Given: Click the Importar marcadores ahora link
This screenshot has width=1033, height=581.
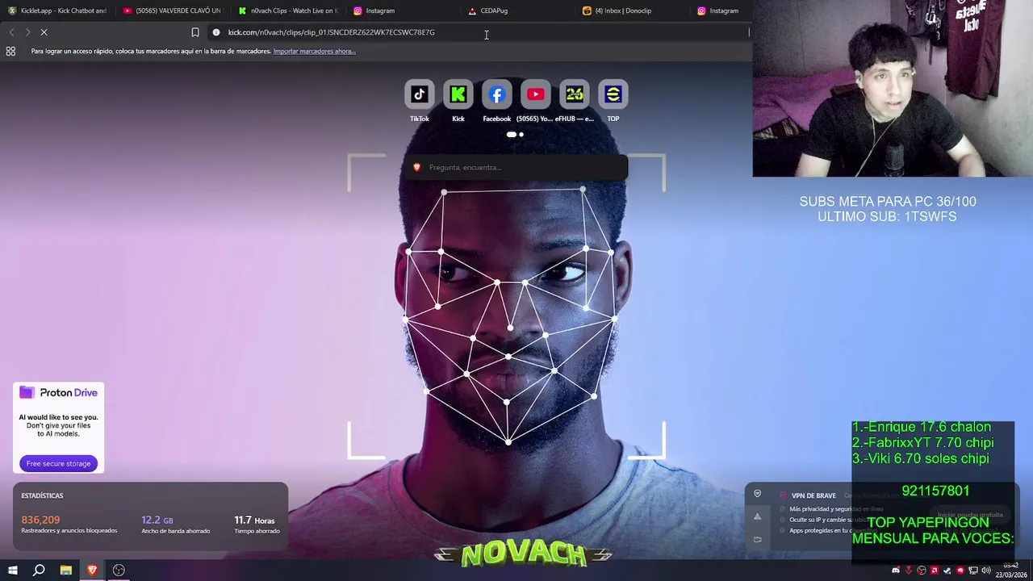Looking at the screenshot, I should point(315,51).
